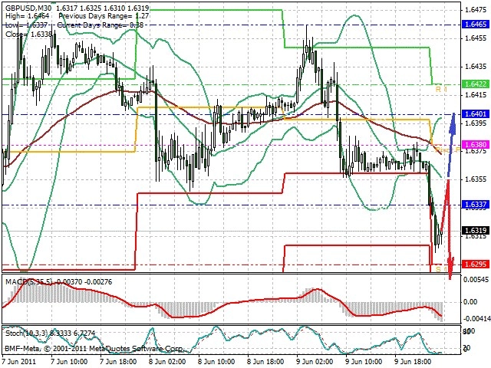Click the S1 support line label
Viewport: 491px width, 368px height.
[x=442, y=269]
